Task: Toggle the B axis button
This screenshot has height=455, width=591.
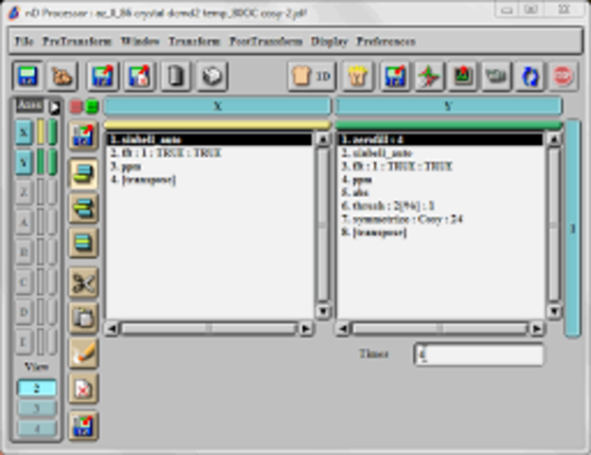Action: pyautogui.click(x=24, y=252)
